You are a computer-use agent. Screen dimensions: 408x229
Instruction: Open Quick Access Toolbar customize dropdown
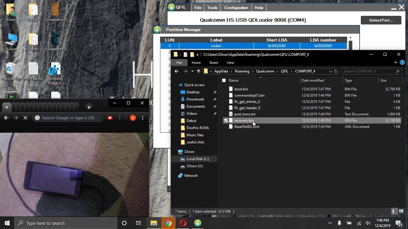coord(198,54)
